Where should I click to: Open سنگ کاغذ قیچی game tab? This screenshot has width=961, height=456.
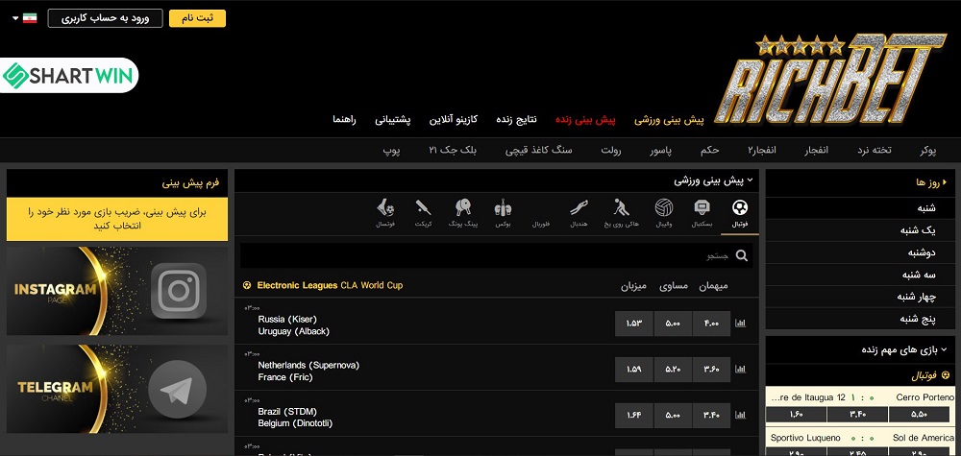point(539,150)
